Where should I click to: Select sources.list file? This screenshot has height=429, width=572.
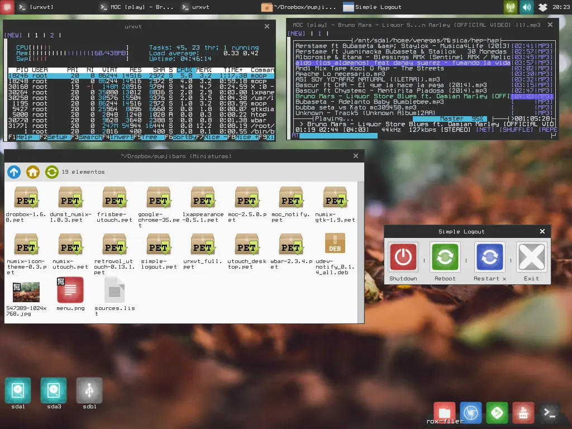click(115, 296)
